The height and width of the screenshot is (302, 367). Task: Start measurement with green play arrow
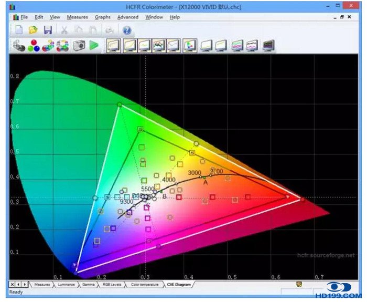[94, 46]
